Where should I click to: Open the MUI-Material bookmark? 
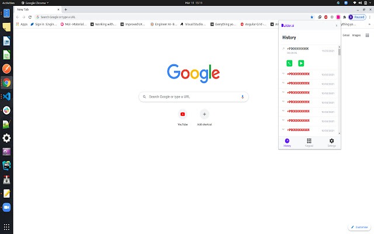click(74, 24)
